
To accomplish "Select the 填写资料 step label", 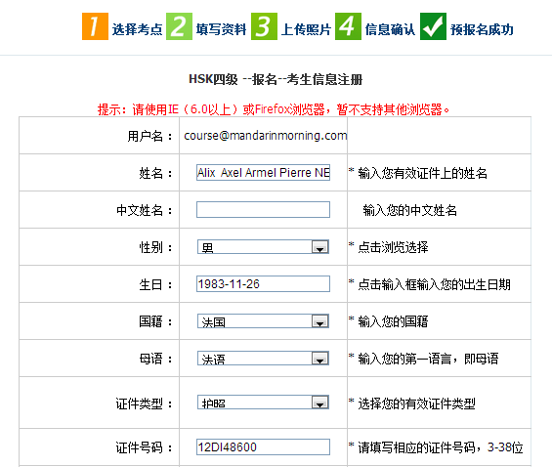I will point(221,29).
